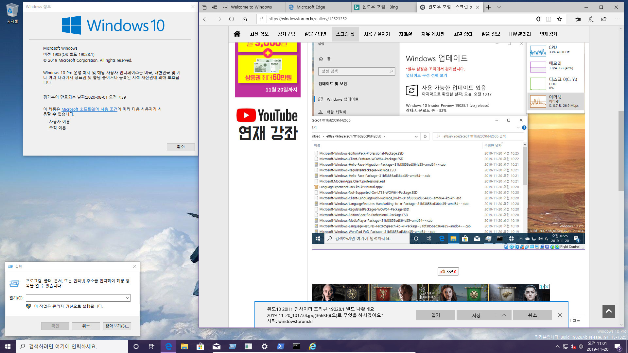Add page to favorites star

tap(559, 19)
